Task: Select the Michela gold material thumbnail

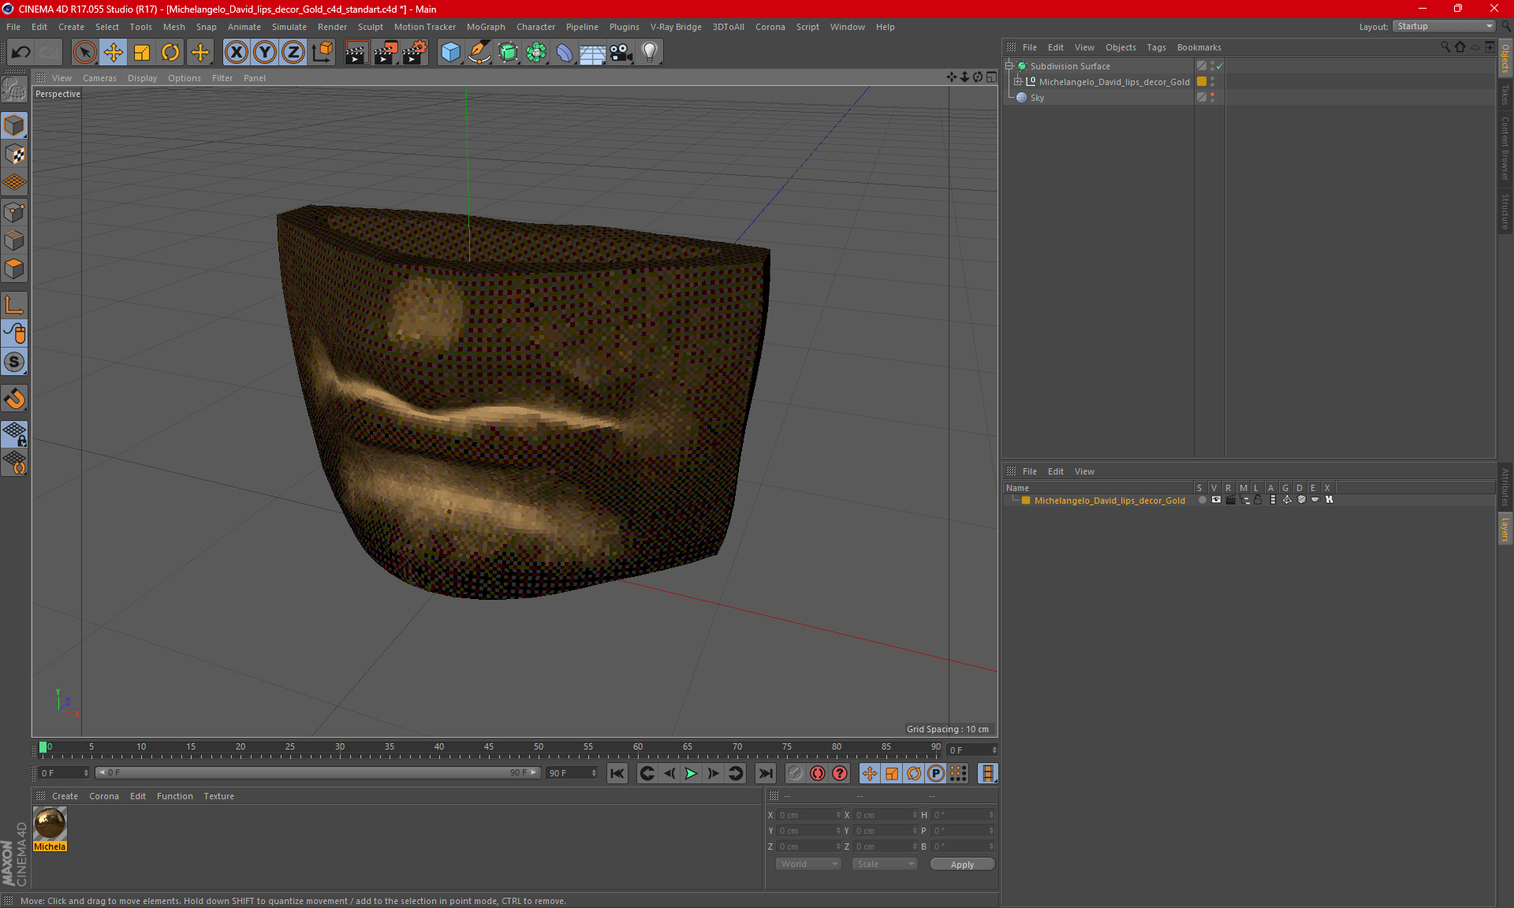Action: [x=50, y=824]
